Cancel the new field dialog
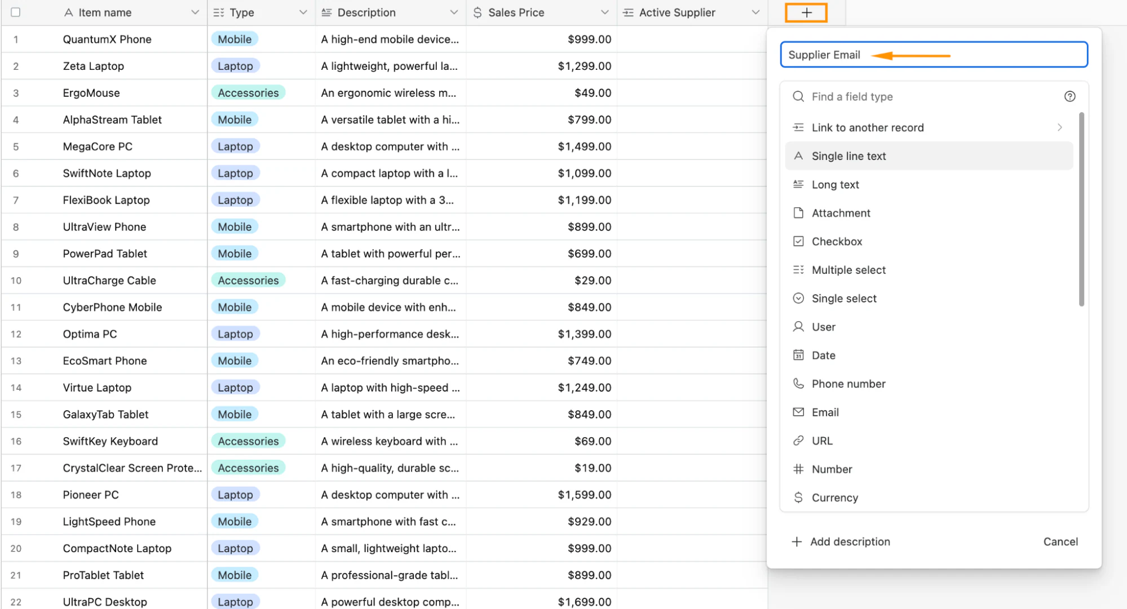Screen dimensions: 1127x609 pos(1060,541)
